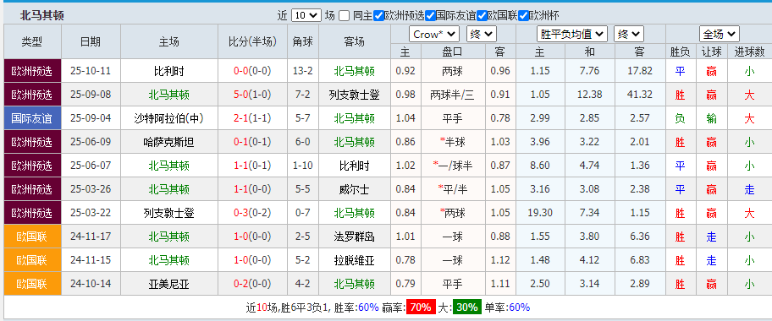Click the 25-06-07 date cell
Viewport: 772px width, 321px height.
click(91, 166)
